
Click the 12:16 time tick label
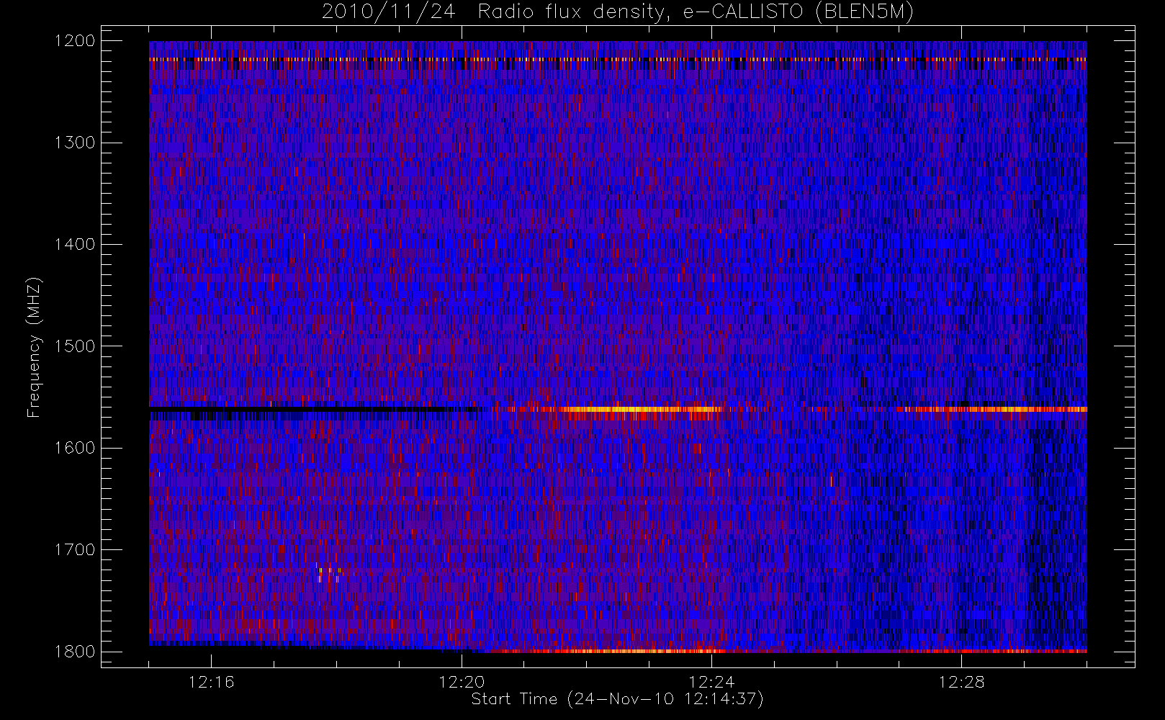(211, 682)
